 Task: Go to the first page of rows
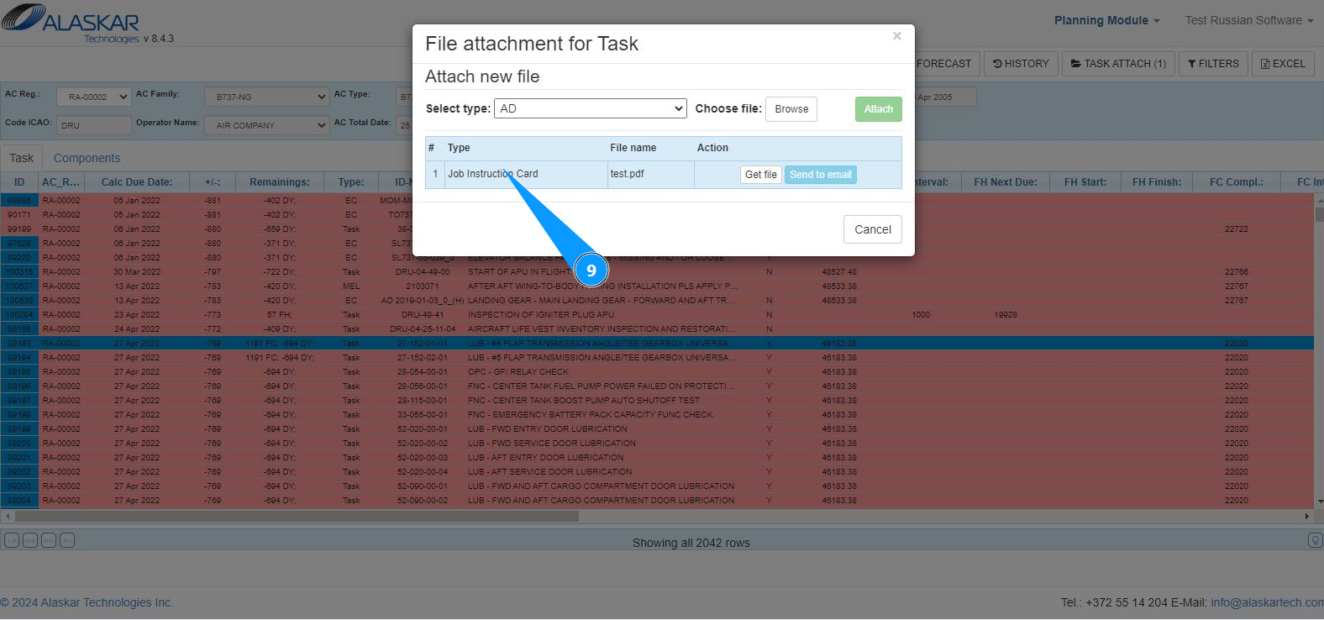[x=12, y=540]
